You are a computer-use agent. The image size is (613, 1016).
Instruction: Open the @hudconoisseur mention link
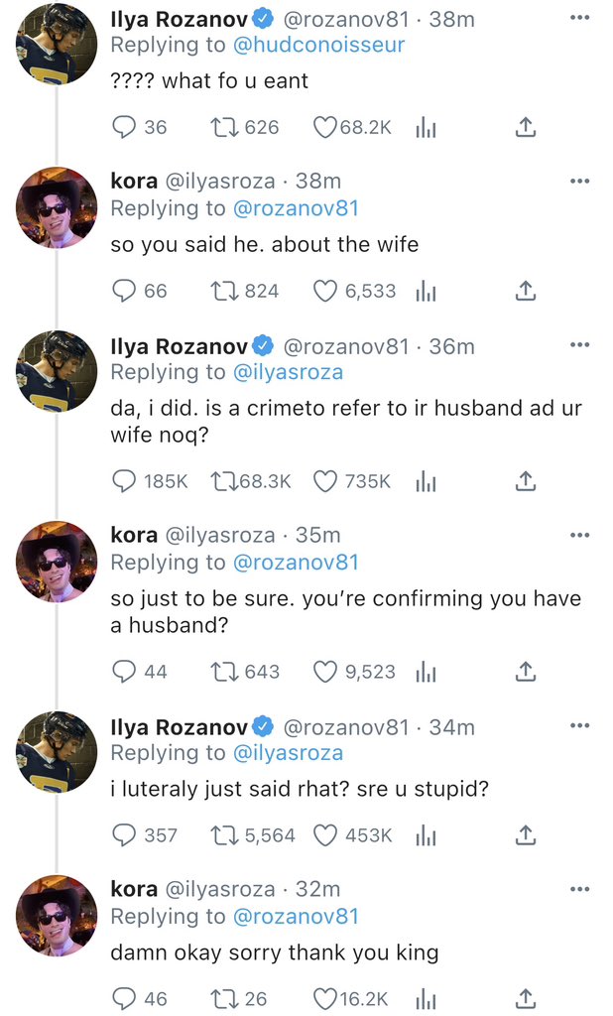(318, 45)
